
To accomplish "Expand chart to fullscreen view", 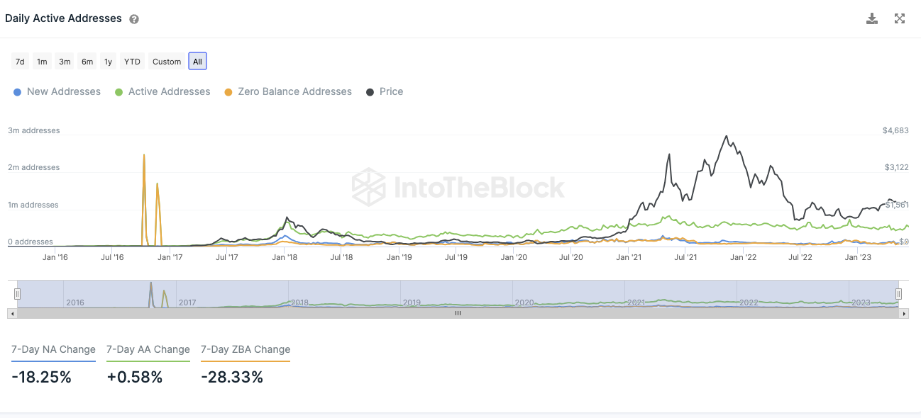I will pyautogui.click(x=900, y=18).
